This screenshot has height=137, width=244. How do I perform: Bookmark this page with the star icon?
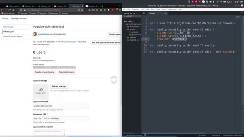click(82, 10)
